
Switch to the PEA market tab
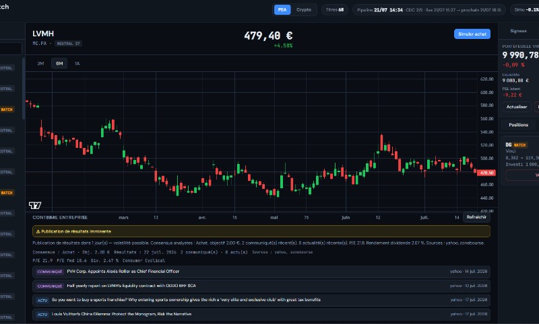point(282,9)
